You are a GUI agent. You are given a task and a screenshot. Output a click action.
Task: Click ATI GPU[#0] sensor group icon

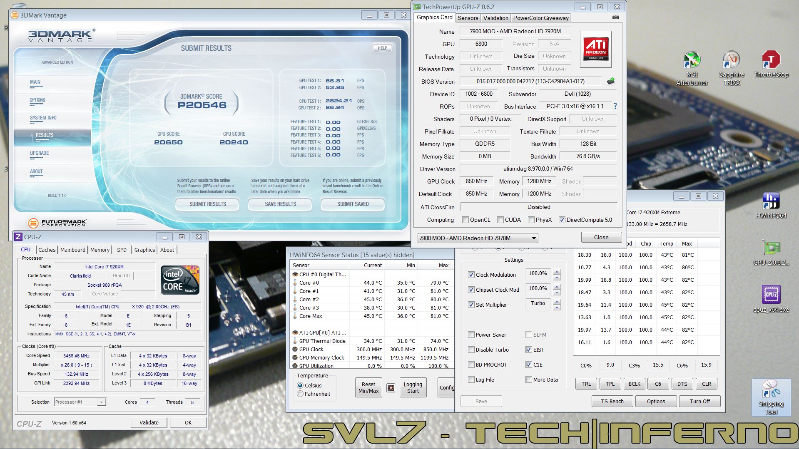pyautogui.click(x=295, y=332)
